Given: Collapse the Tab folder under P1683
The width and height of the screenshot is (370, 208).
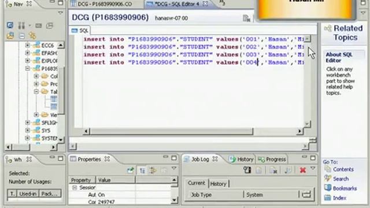Looking at the screenshot, I should tap(36, 92).
